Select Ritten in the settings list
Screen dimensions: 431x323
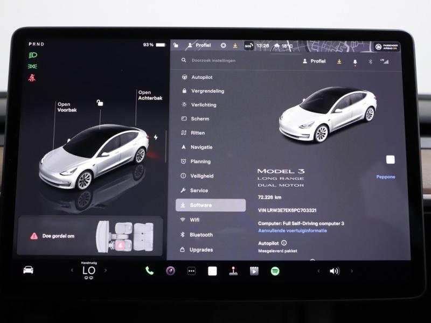pyautogui.click(x=193, y=132)
